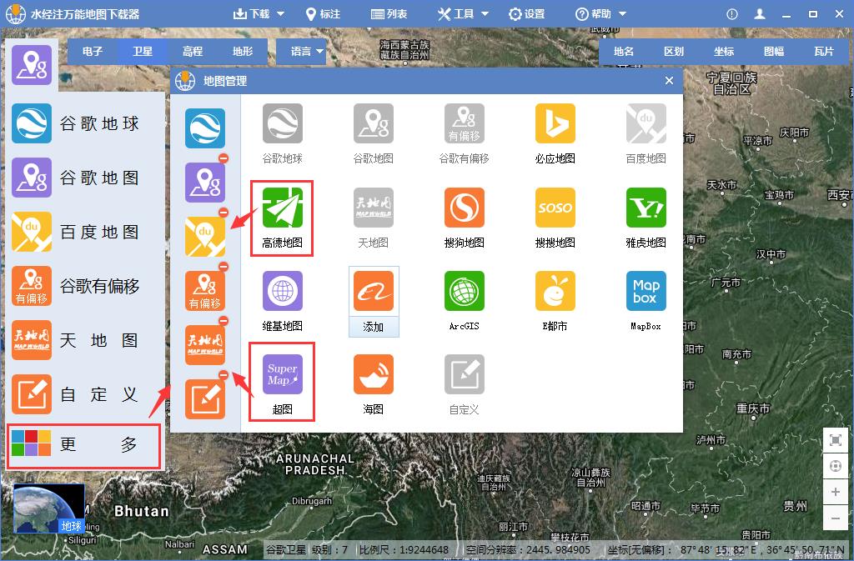Zoom out with the minus map button
The height and width of the screenshot is (561, 854).
[836, 518]
